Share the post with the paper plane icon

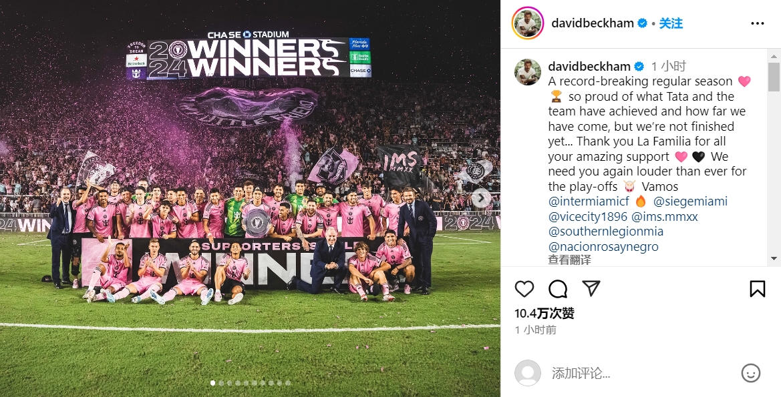591,288
